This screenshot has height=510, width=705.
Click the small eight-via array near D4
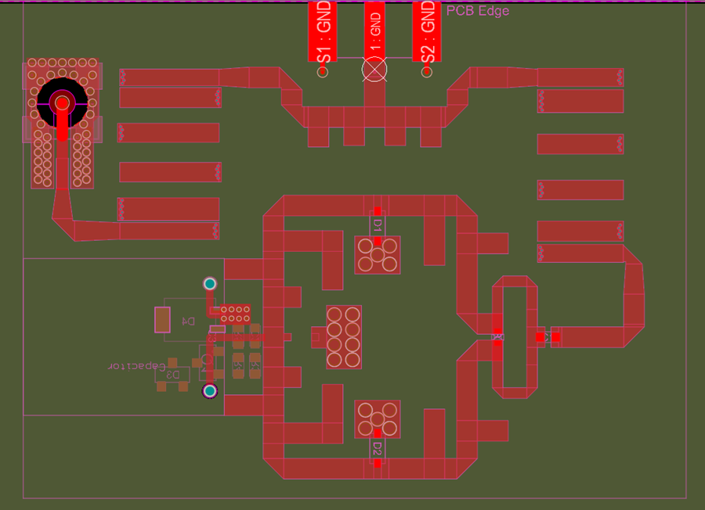tap(235, 314)
